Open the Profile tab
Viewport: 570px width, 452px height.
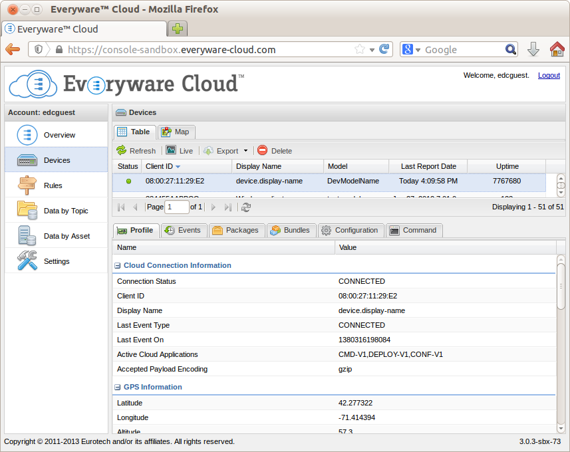click(136, 231)
